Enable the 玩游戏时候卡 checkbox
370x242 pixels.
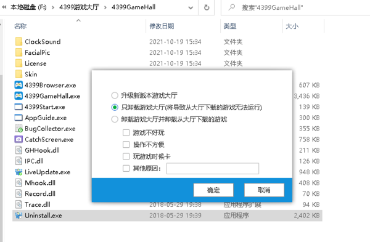(x=126, y=156)
